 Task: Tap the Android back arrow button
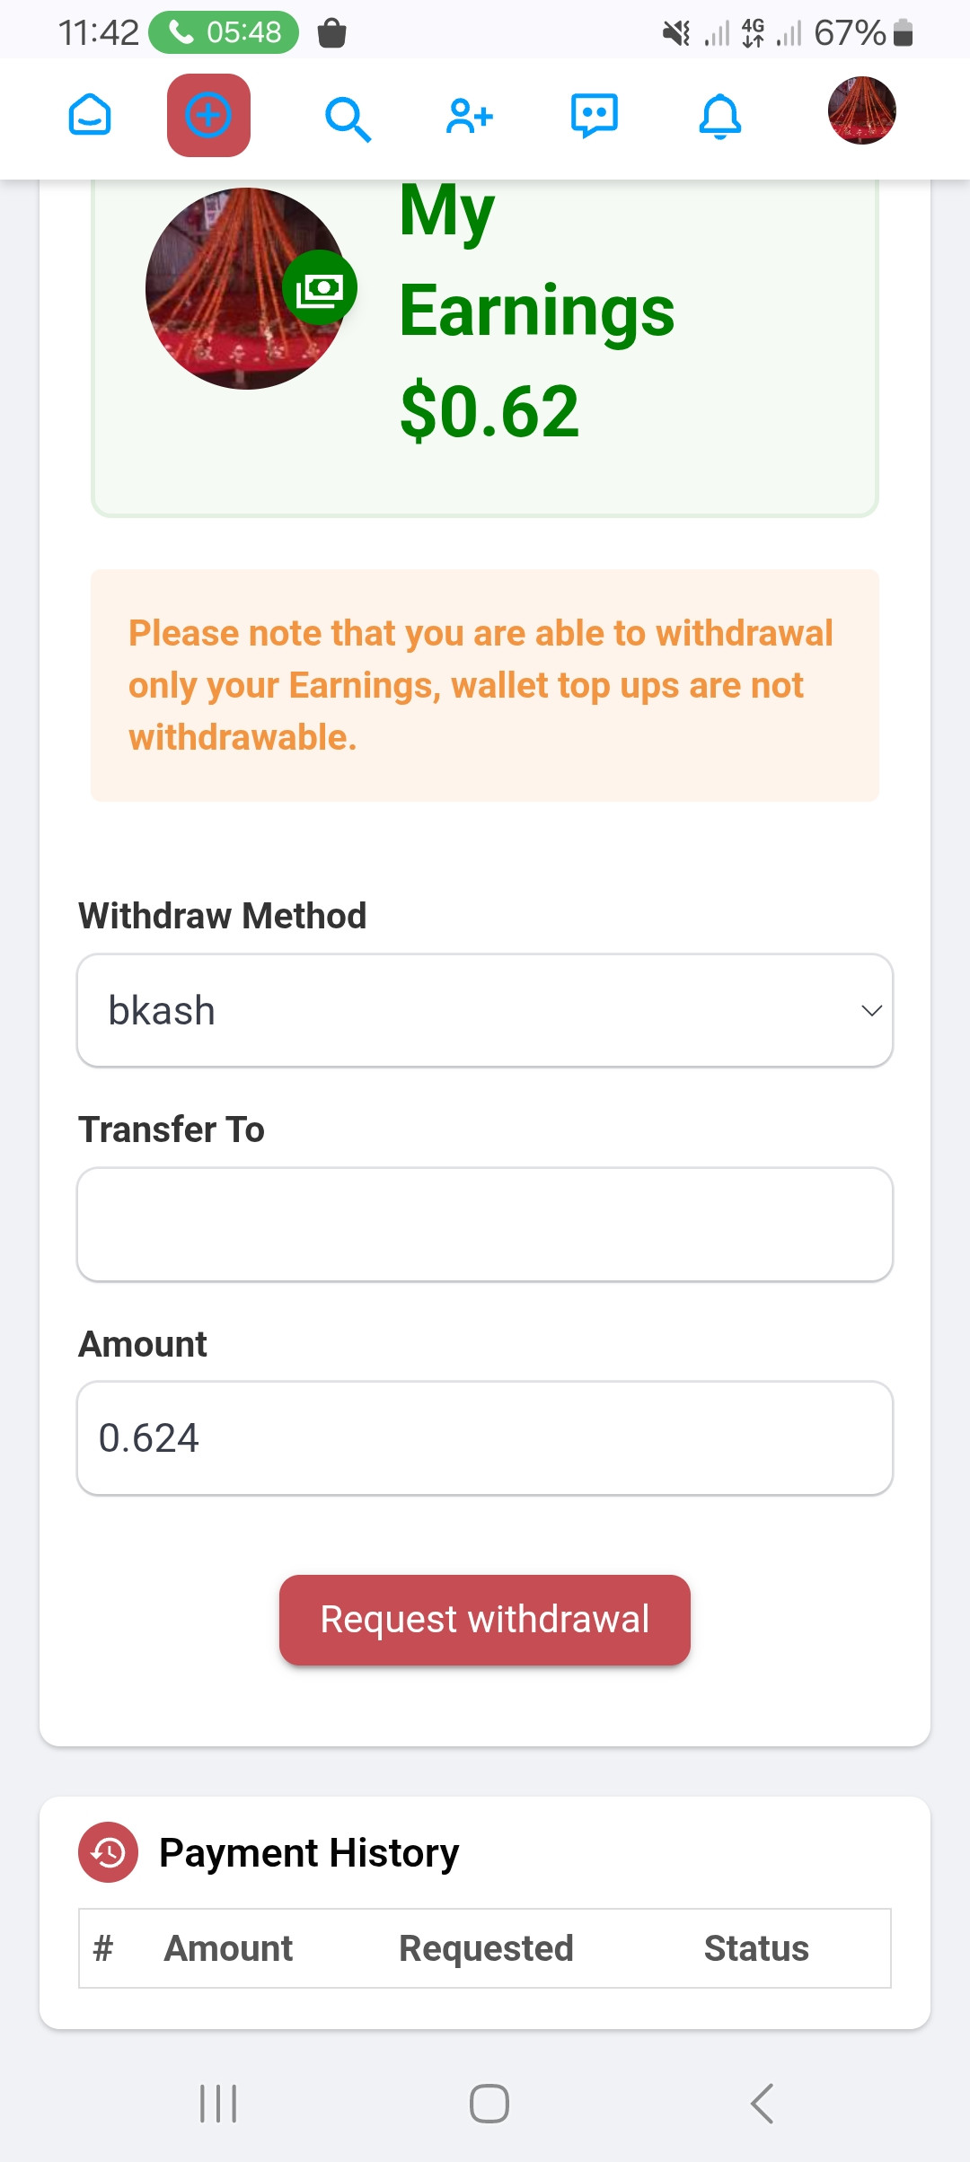762,2104
